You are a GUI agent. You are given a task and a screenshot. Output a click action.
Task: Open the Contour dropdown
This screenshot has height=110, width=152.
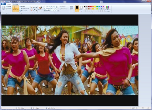pyautogui.click(x=63, y=6)
